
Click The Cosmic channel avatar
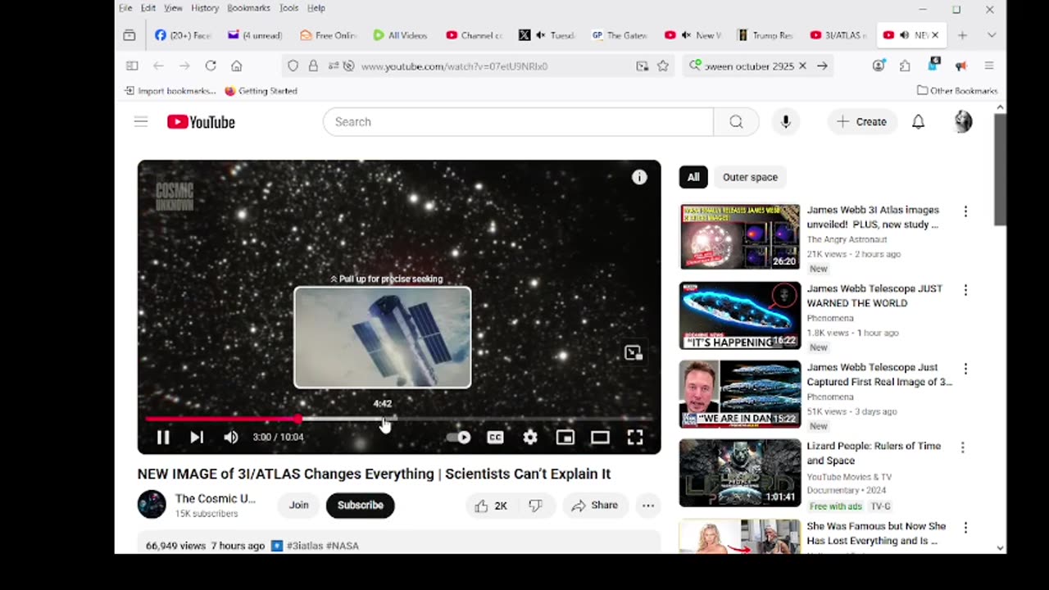click(152, 505)
